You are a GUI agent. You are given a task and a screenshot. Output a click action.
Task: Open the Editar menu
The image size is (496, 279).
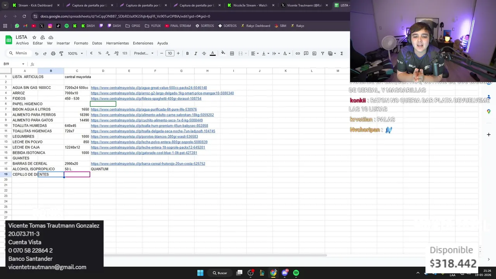pos(38,43)
